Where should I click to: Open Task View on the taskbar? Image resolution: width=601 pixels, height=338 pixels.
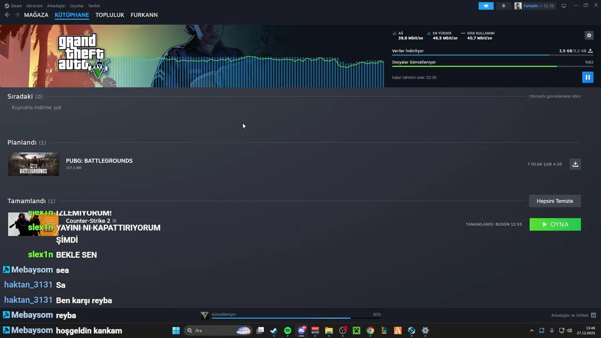point(260,330)
